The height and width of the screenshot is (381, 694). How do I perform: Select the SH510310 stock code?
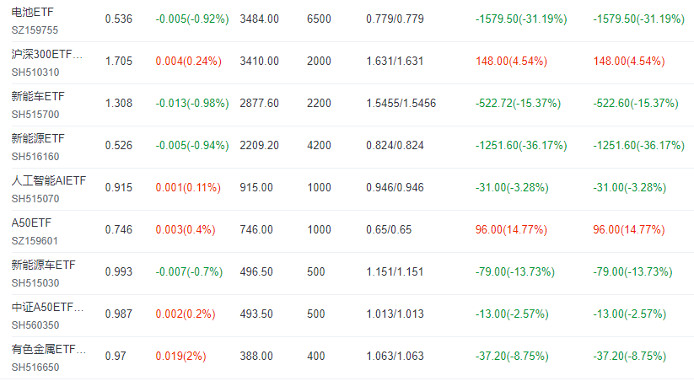coord(35,72)
